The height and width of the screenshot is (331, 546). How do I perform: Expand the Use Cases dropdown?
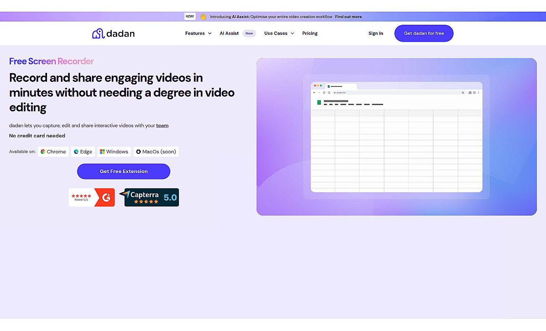tap(279, 34)
